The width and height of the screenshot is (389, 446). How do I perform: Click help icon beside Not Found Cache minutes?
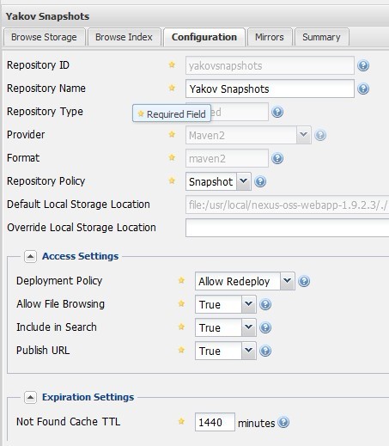click(x=283, y=422)
